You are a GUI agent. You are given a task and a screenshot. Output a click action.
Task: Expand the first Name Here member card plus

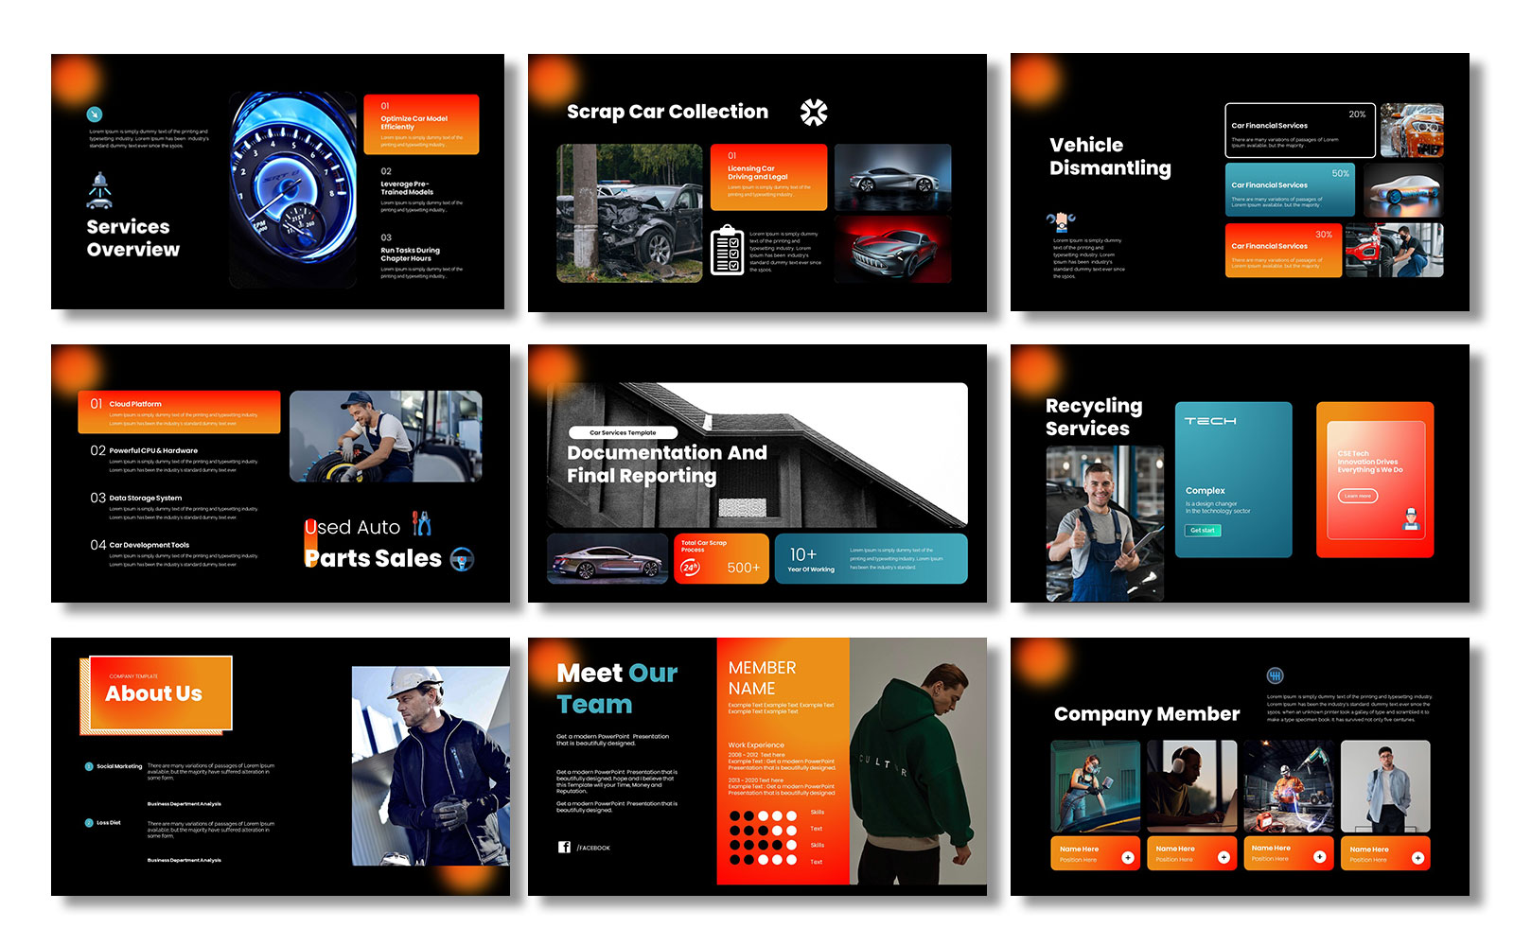click(x=1128, y=857)
